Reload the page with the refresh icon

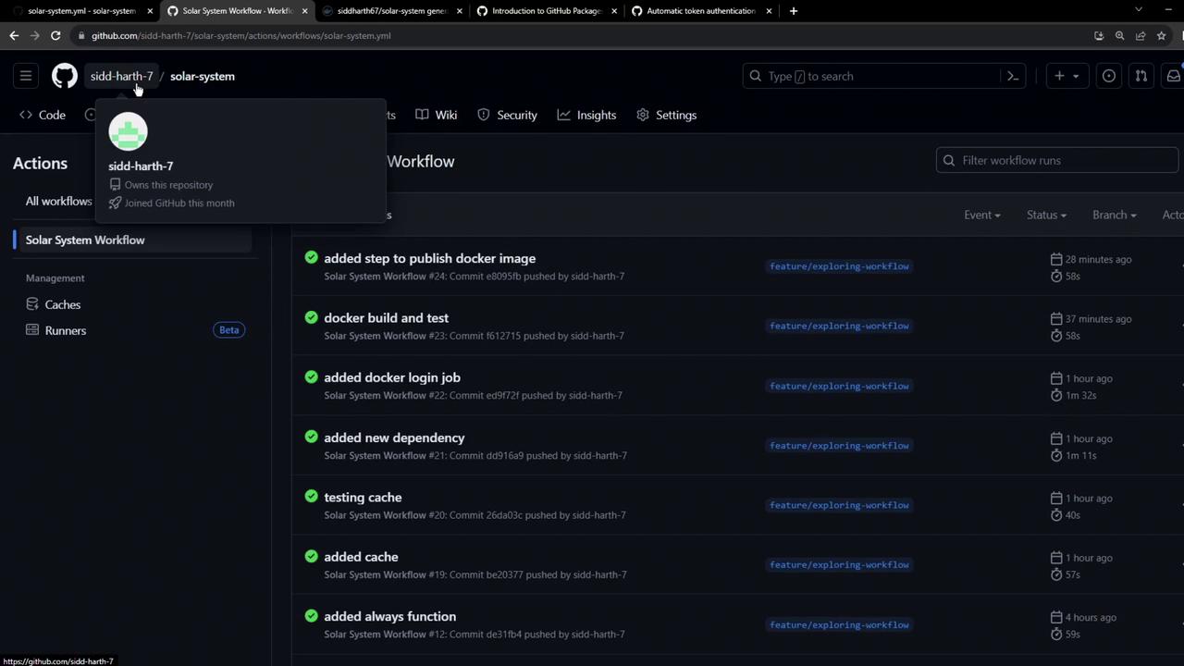click(x=55, y=35)
